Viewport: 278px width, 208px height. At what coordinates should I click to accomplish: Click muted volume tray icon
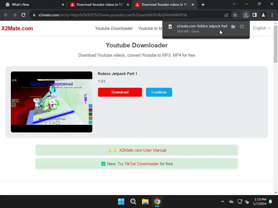[x=247, y=201]
